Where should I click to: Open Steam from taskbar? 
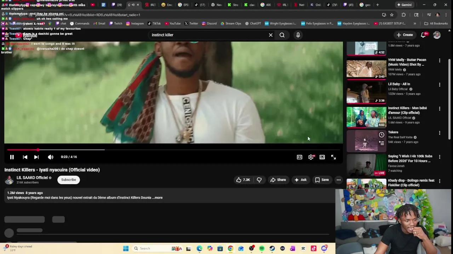[272, 248]
